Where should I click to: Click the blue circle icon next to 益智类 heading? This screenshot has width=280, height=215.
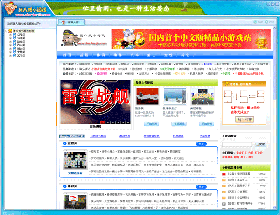pos(65,143)
